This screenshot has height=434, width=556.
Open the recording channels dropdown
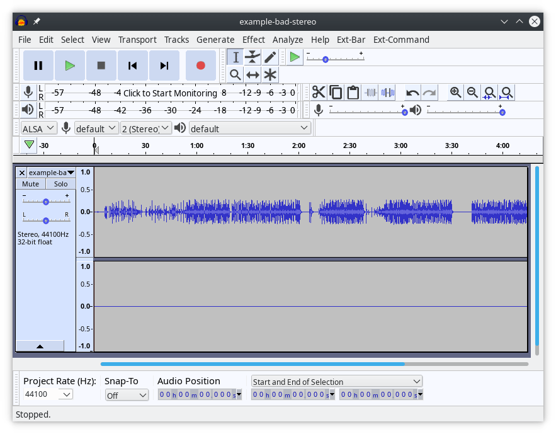[x=146, y=128]
